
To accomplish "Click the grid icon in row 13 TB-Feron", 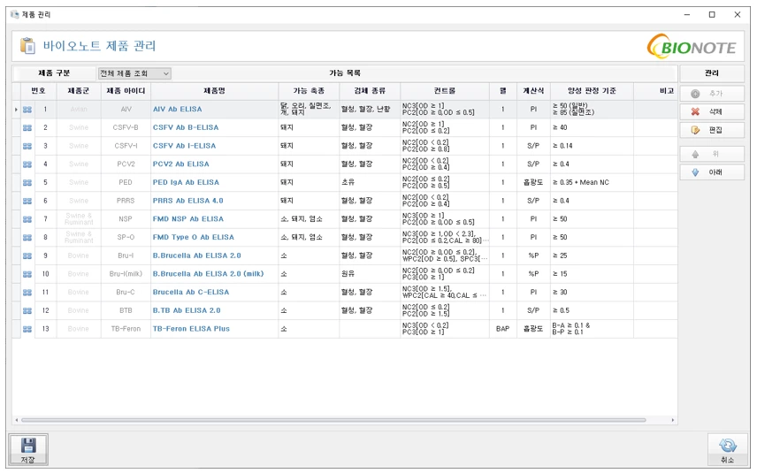I will (x=27, y=330).
